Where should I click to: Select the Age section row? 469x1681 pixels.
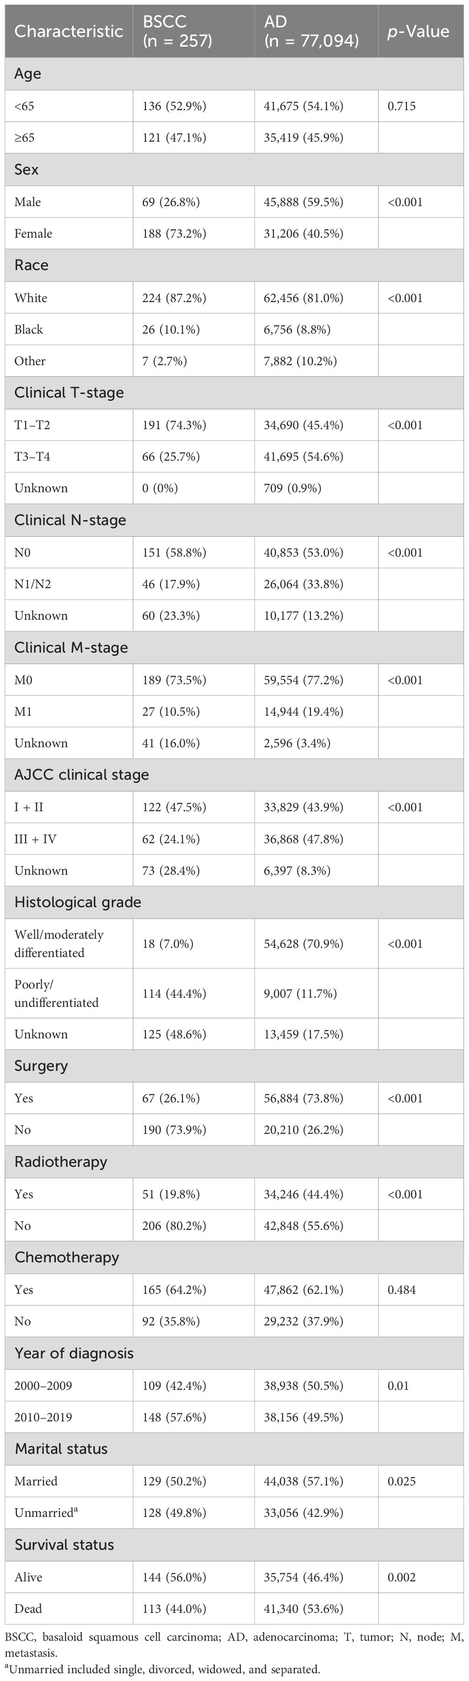(28, 74)
